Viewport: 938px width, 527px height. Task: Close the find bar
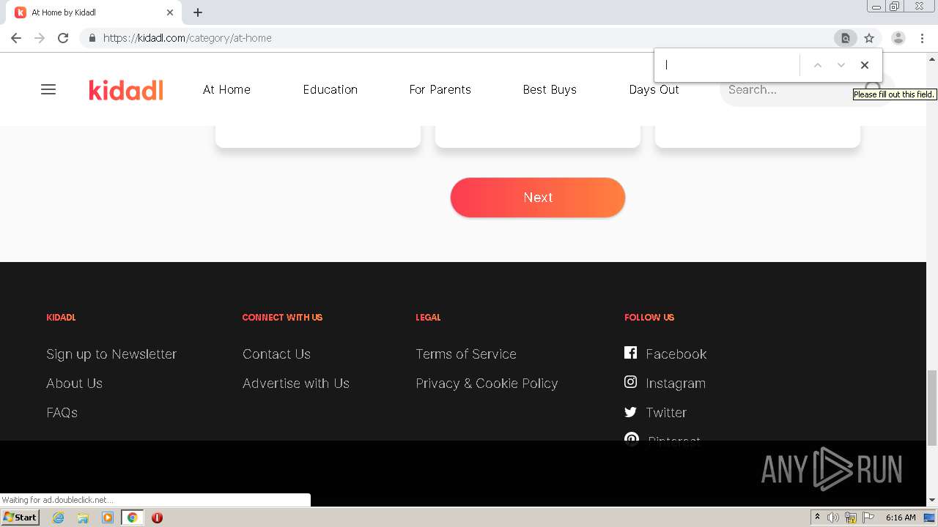[x=865, y=65]
